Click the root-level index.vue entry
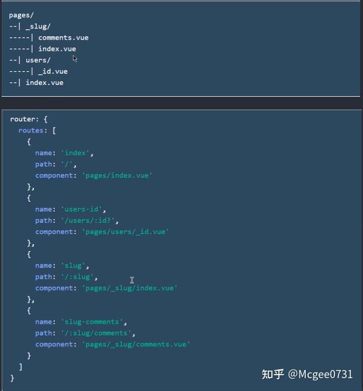This screenshot has width=363, height=391. (44, 83)
